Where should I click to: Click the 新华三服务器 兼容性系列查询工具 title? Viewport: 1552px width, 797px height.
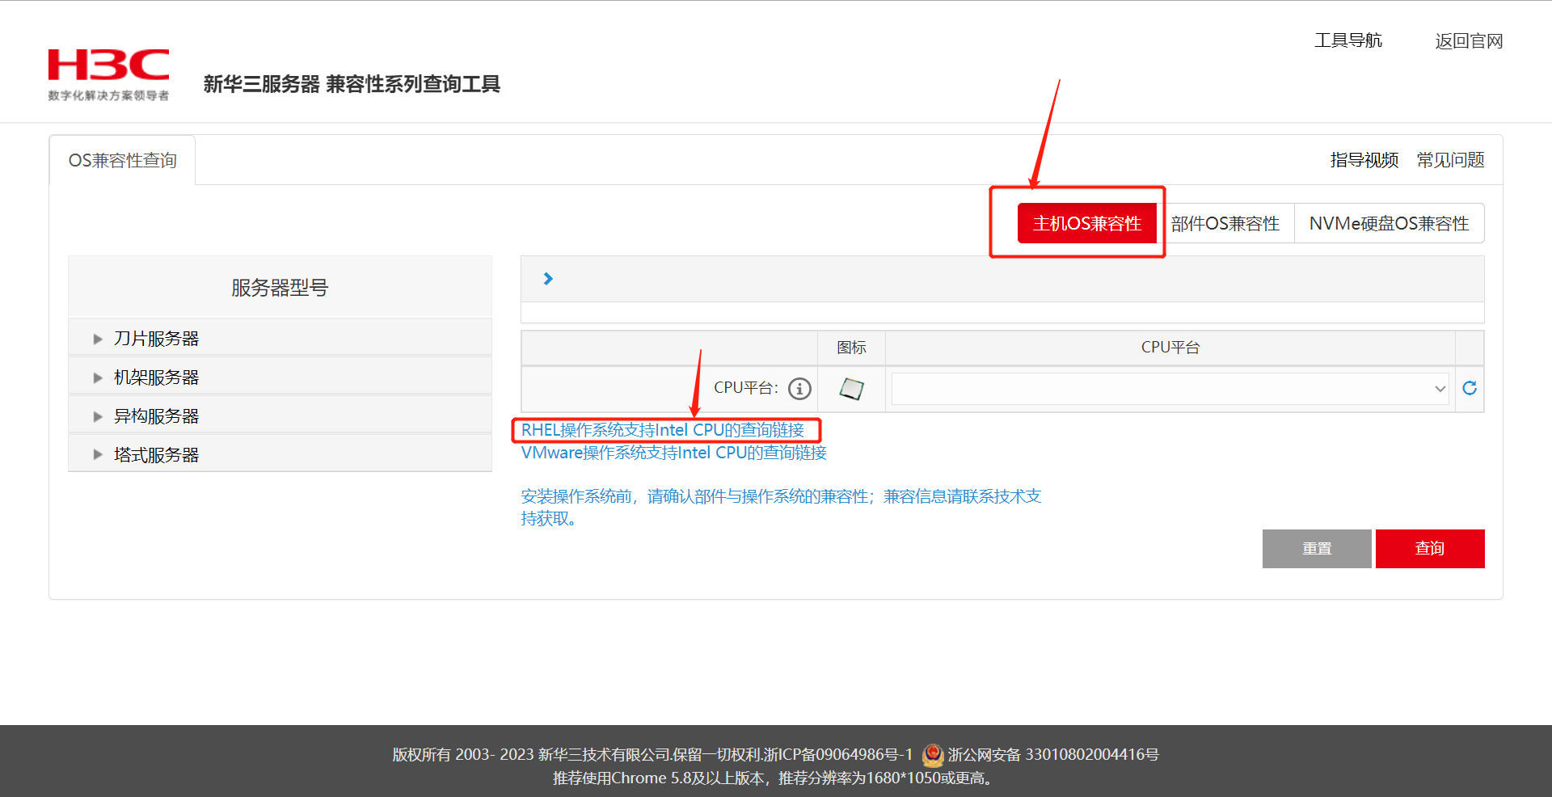[x=352, y=84]
